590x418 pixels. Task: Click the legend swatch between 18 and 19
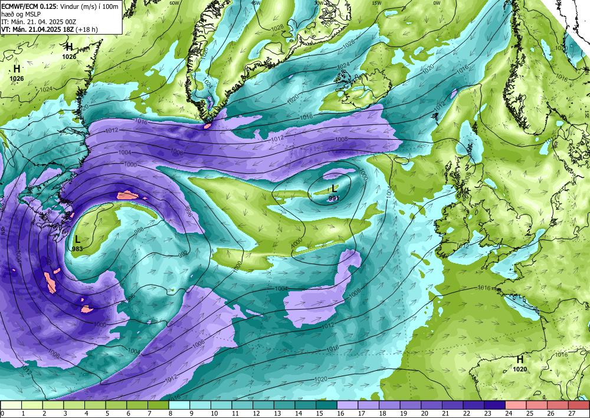coord(390,405)
